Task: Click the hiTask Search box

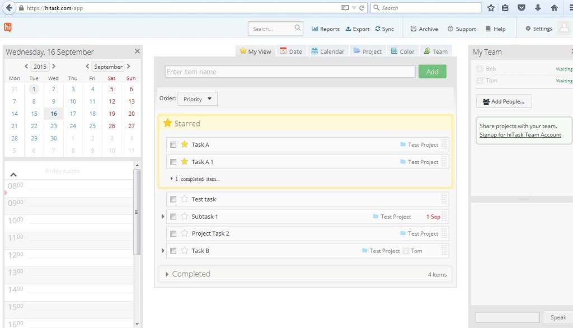Action: pyautogui.click(x=275, y=29)
